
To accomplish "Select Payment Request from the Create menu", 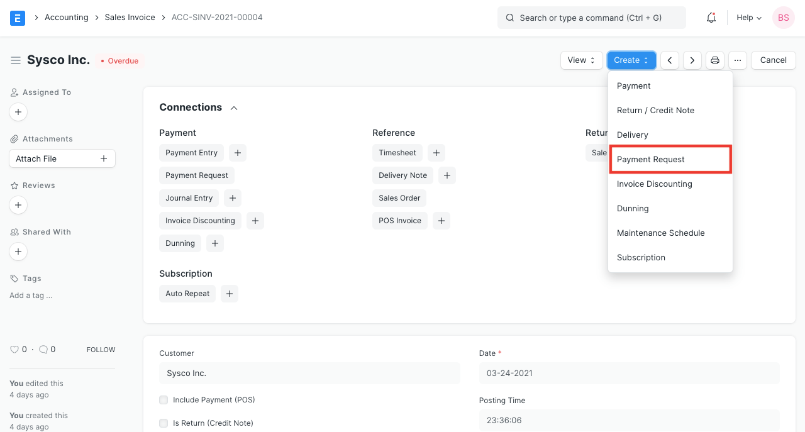I will pyautogui.click(x=651, y=159).
